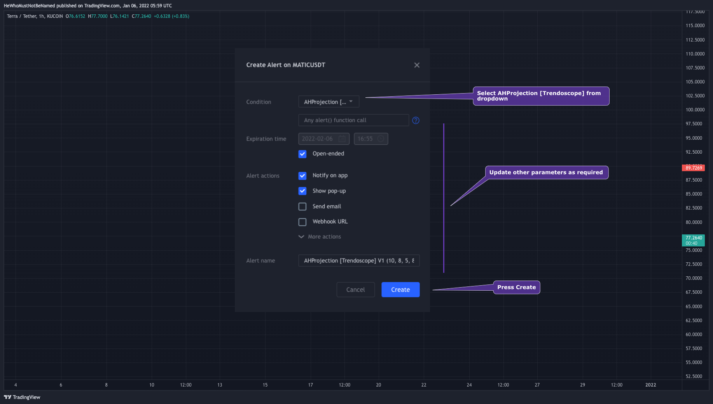Screen dimensions: 713x404
Task: Toggle the Notify on app checkbox
Action: pyautogui.click(x=302, y=176)
